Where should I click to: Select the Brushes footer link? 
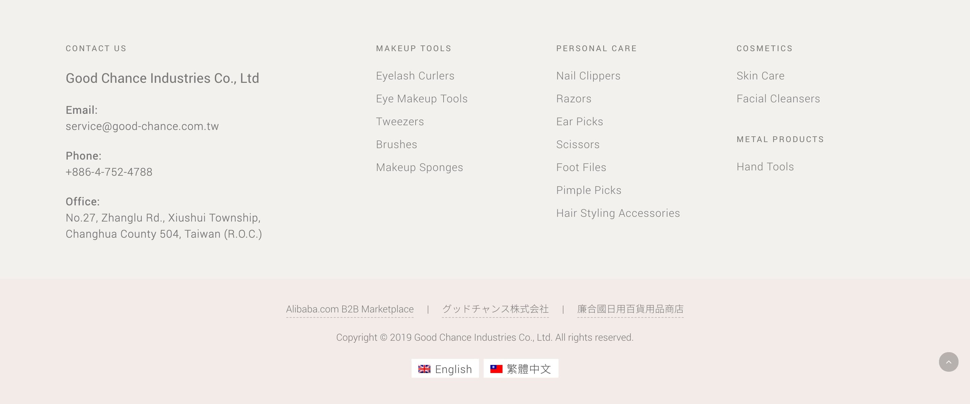coord(396,144)
